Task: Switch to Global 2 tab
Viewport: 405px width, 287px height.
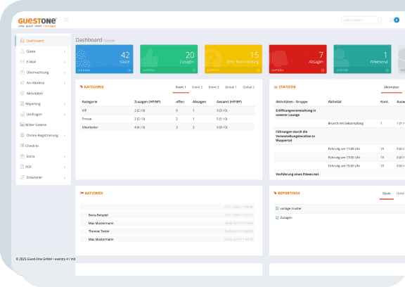Action: pos(248,87)
